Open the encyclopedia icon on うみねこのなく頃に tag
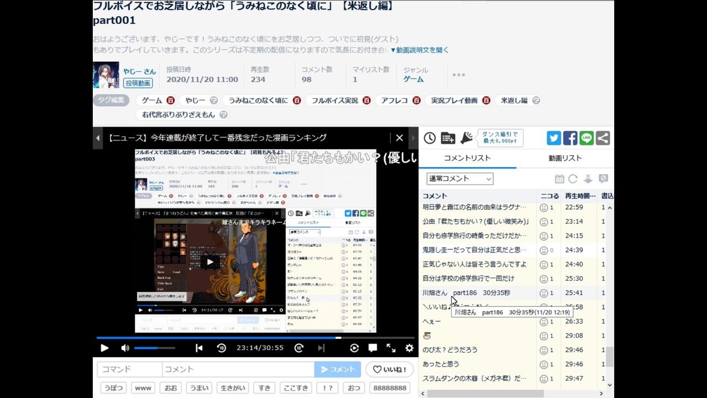This screenshot has height=398, width=707. click(x=297, y=101)
